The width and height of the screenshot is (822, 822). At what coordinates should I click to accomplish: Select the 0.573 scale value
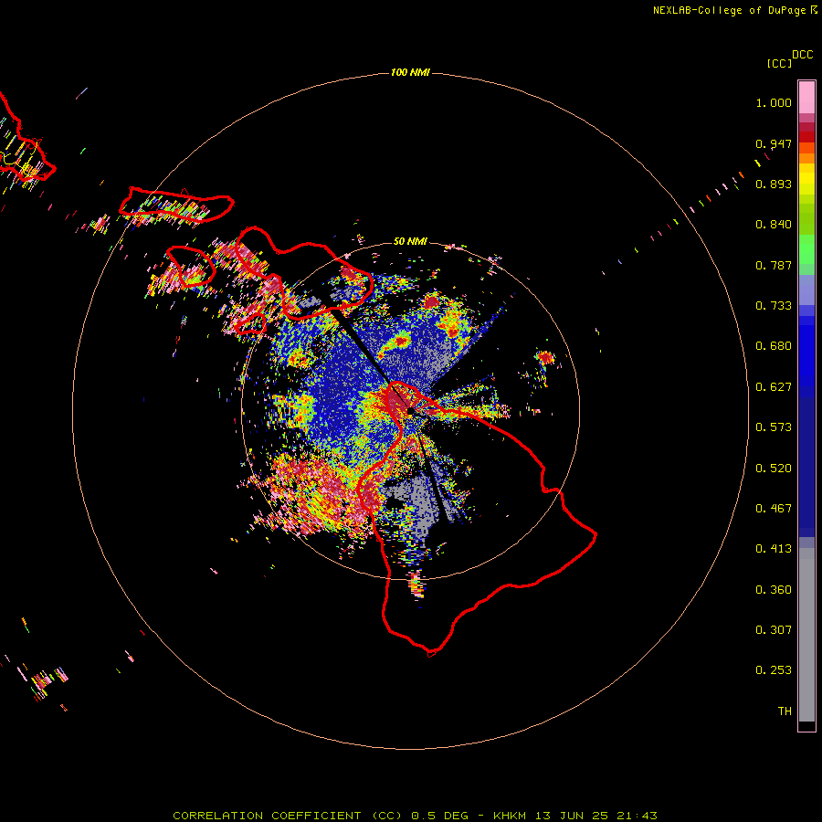coord(774,427)
